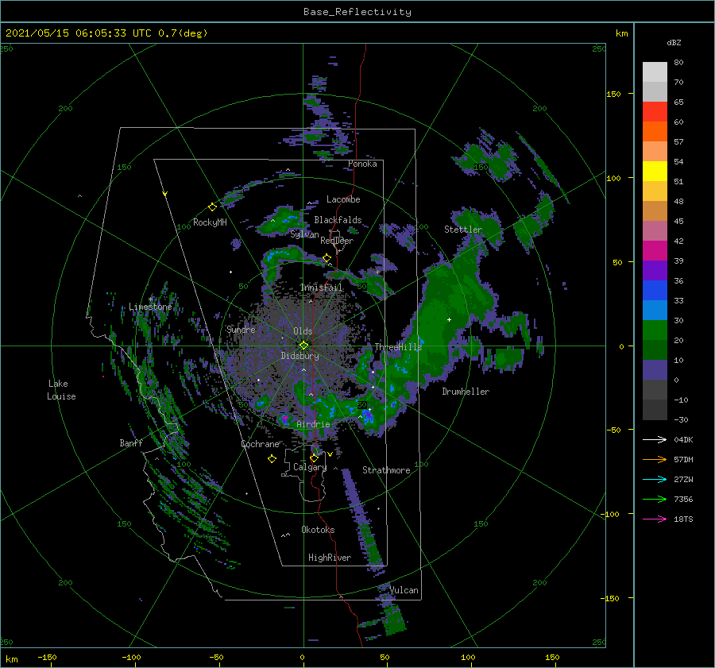The width and height of the screenshot is (715, 668).
Task: Click the magenta arrow icon for 18TS
Action: click(655, 519)
